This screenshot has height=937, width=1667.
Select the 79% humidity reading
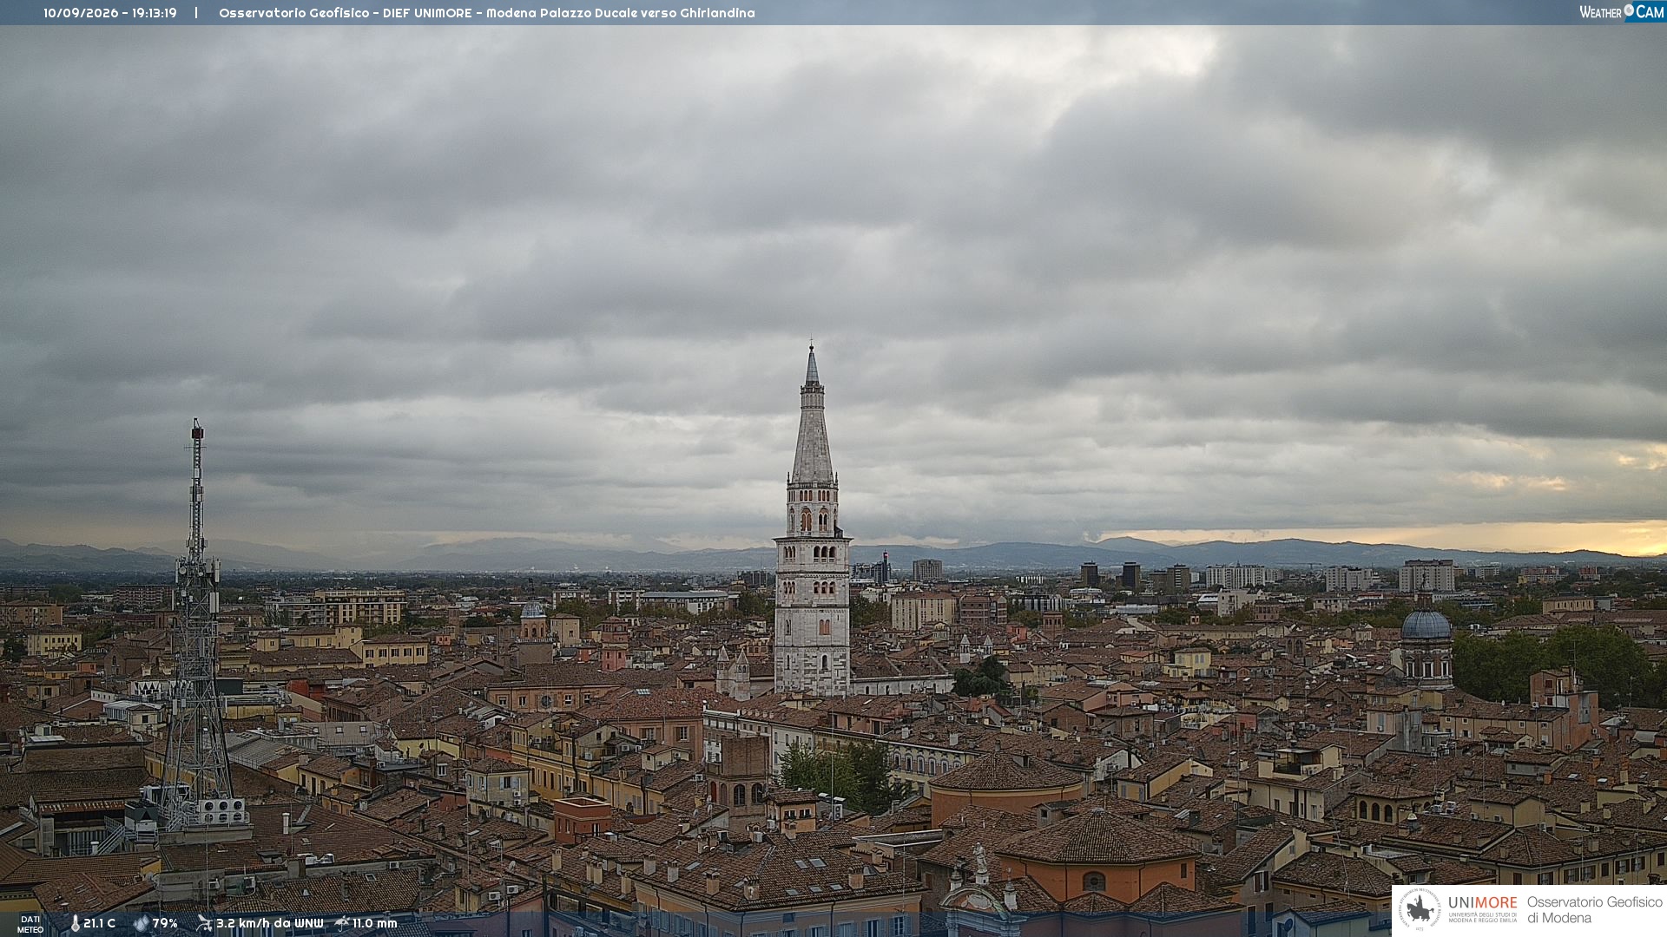pos(165,923)
